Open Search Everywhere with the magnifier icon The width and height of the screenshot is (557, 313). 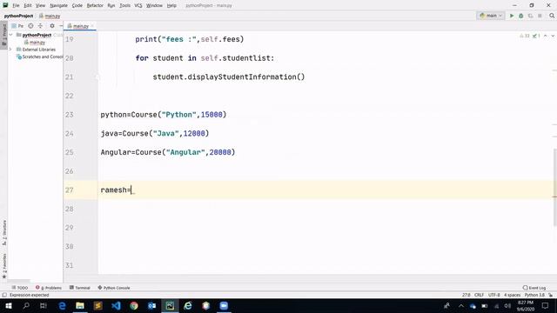pos(552,16)
